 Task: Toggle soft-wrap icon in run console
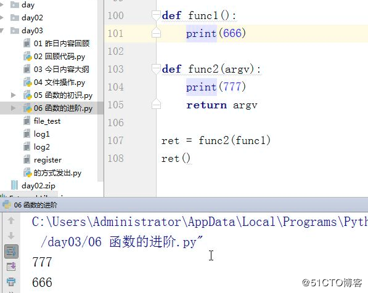(11, 252)
